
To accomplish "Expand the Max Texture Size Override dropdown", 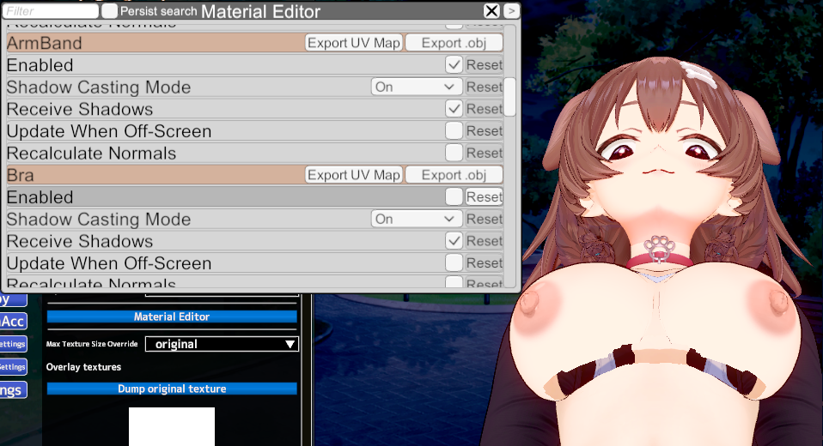I will (x=222, y=344).
